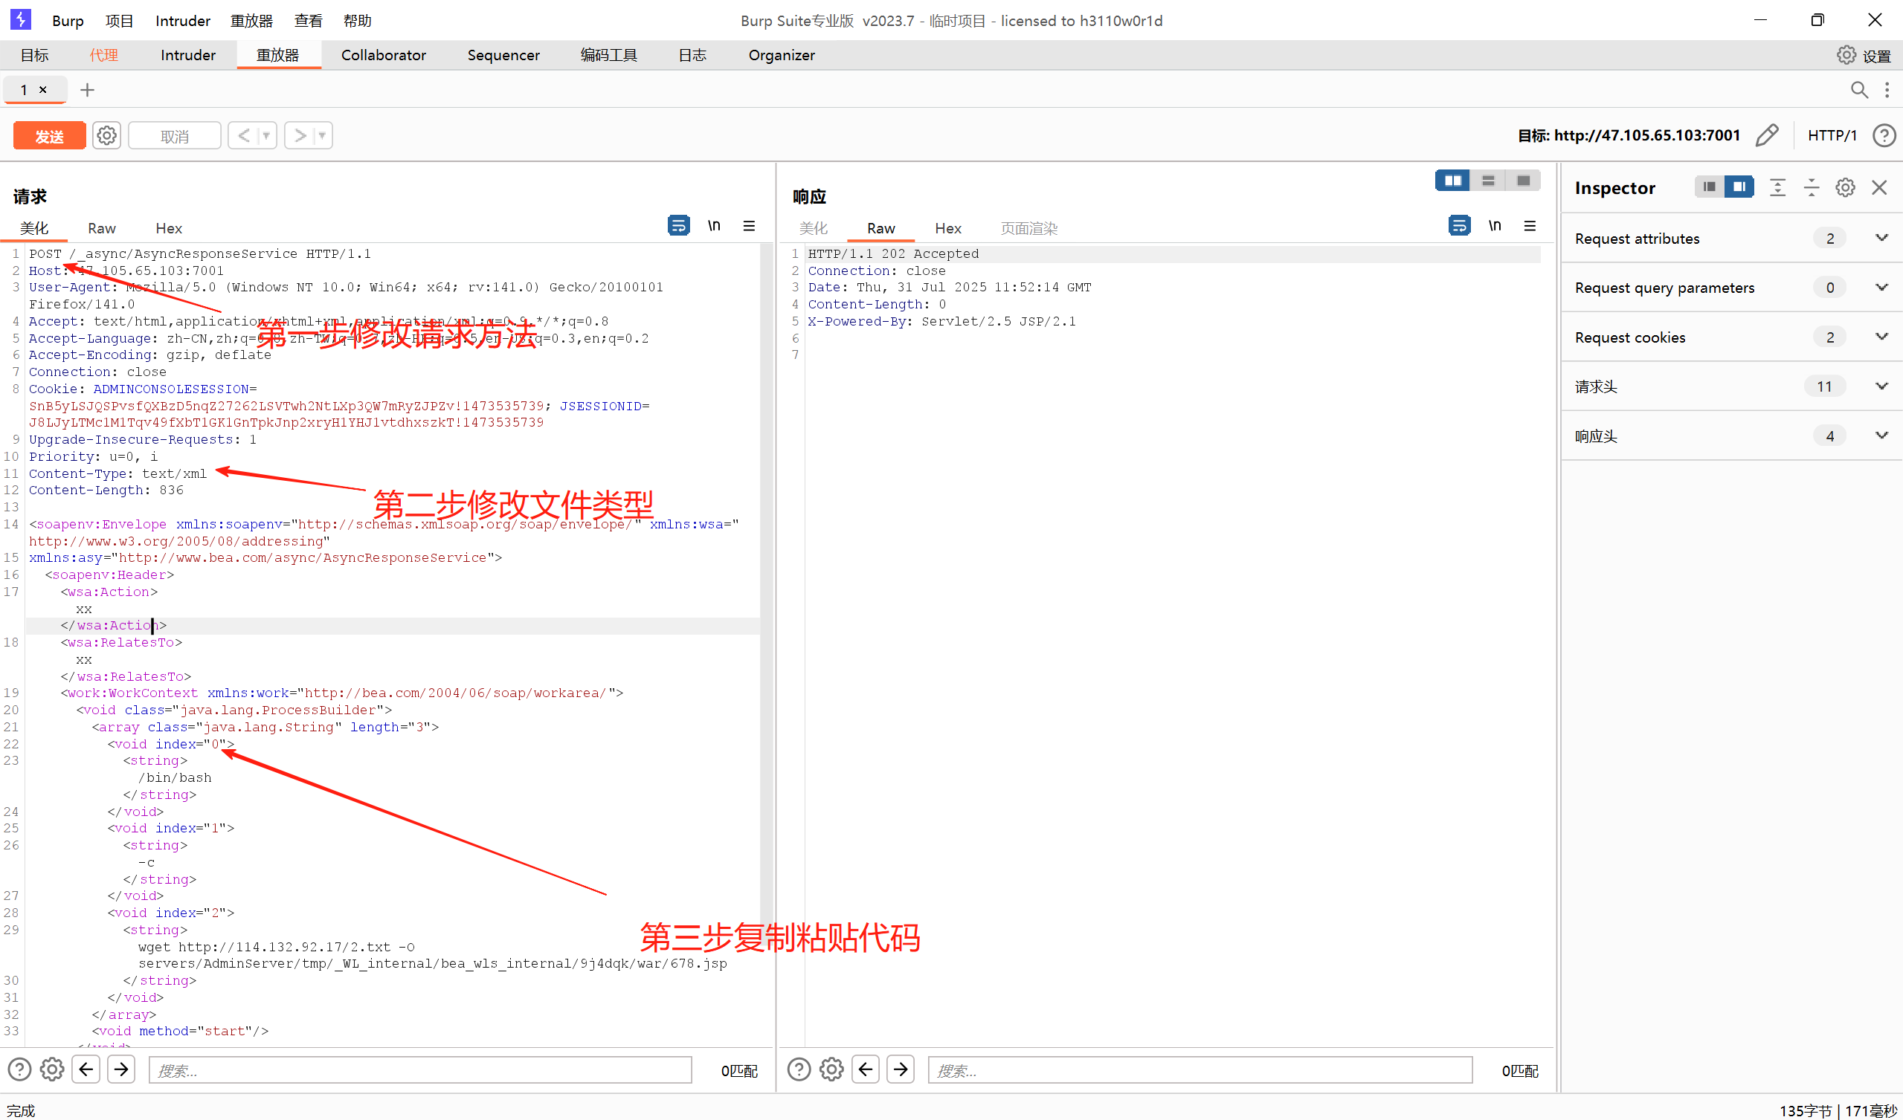1903x1120 pixels.
Task: Switch to 编码工具 tab
Action: coord(608,55)
